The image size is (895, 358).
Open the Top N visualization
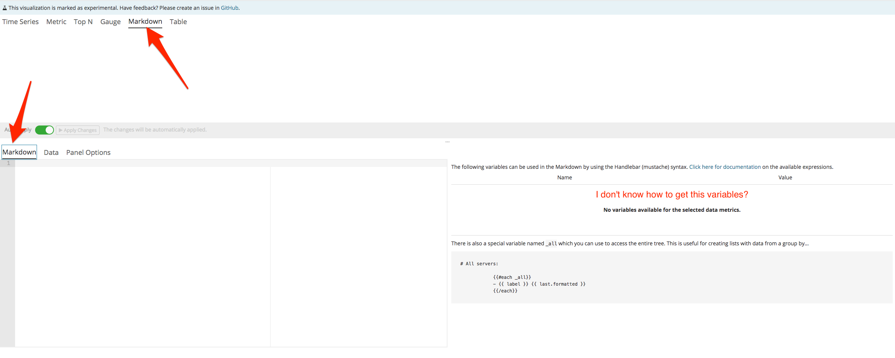point(83,21)
